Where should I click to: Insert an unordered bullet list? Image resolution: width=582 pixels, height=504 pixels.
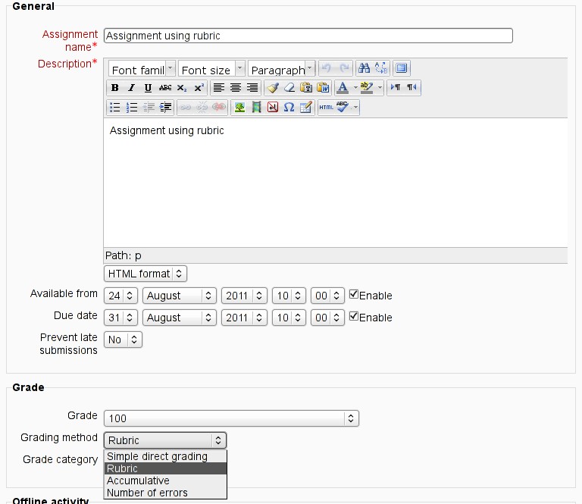[115, 108]
